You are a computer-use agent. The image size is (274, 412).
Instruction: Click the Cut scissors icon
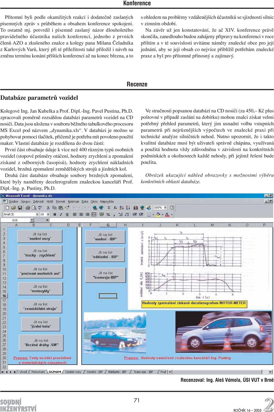[48, 208]
